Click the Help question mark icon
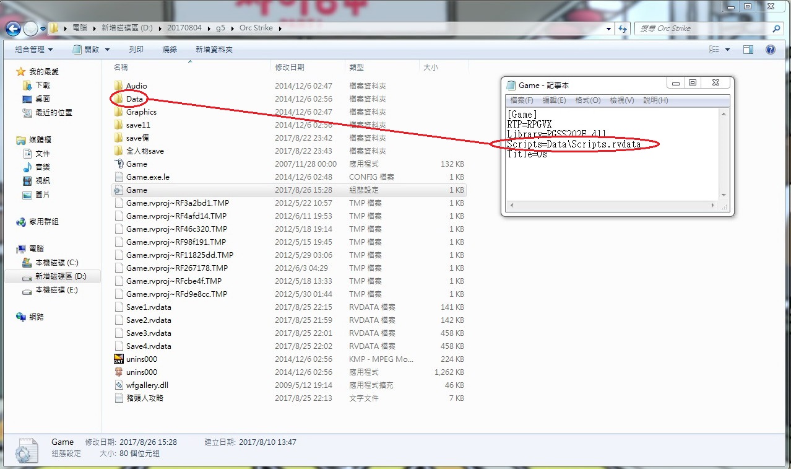Screen dimensions: 791x469 pos(771,50)
